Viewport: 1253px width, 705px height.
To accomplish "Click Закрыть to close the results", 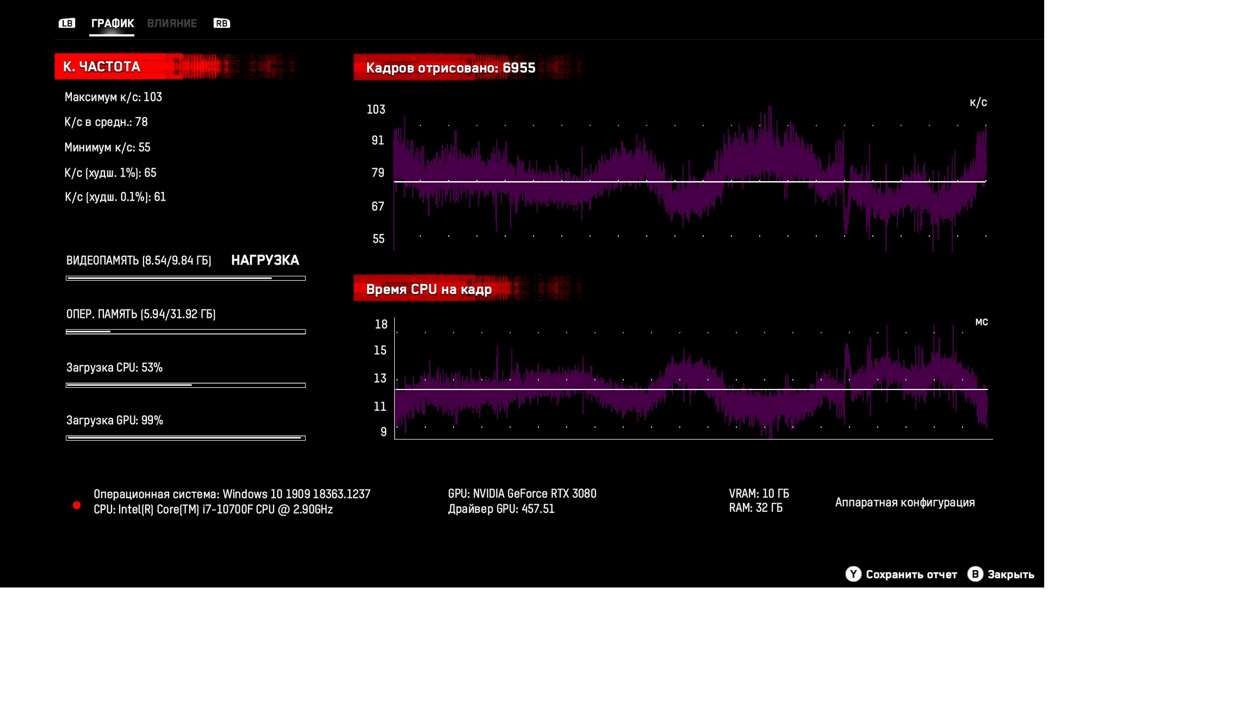I will [1010, 574].
